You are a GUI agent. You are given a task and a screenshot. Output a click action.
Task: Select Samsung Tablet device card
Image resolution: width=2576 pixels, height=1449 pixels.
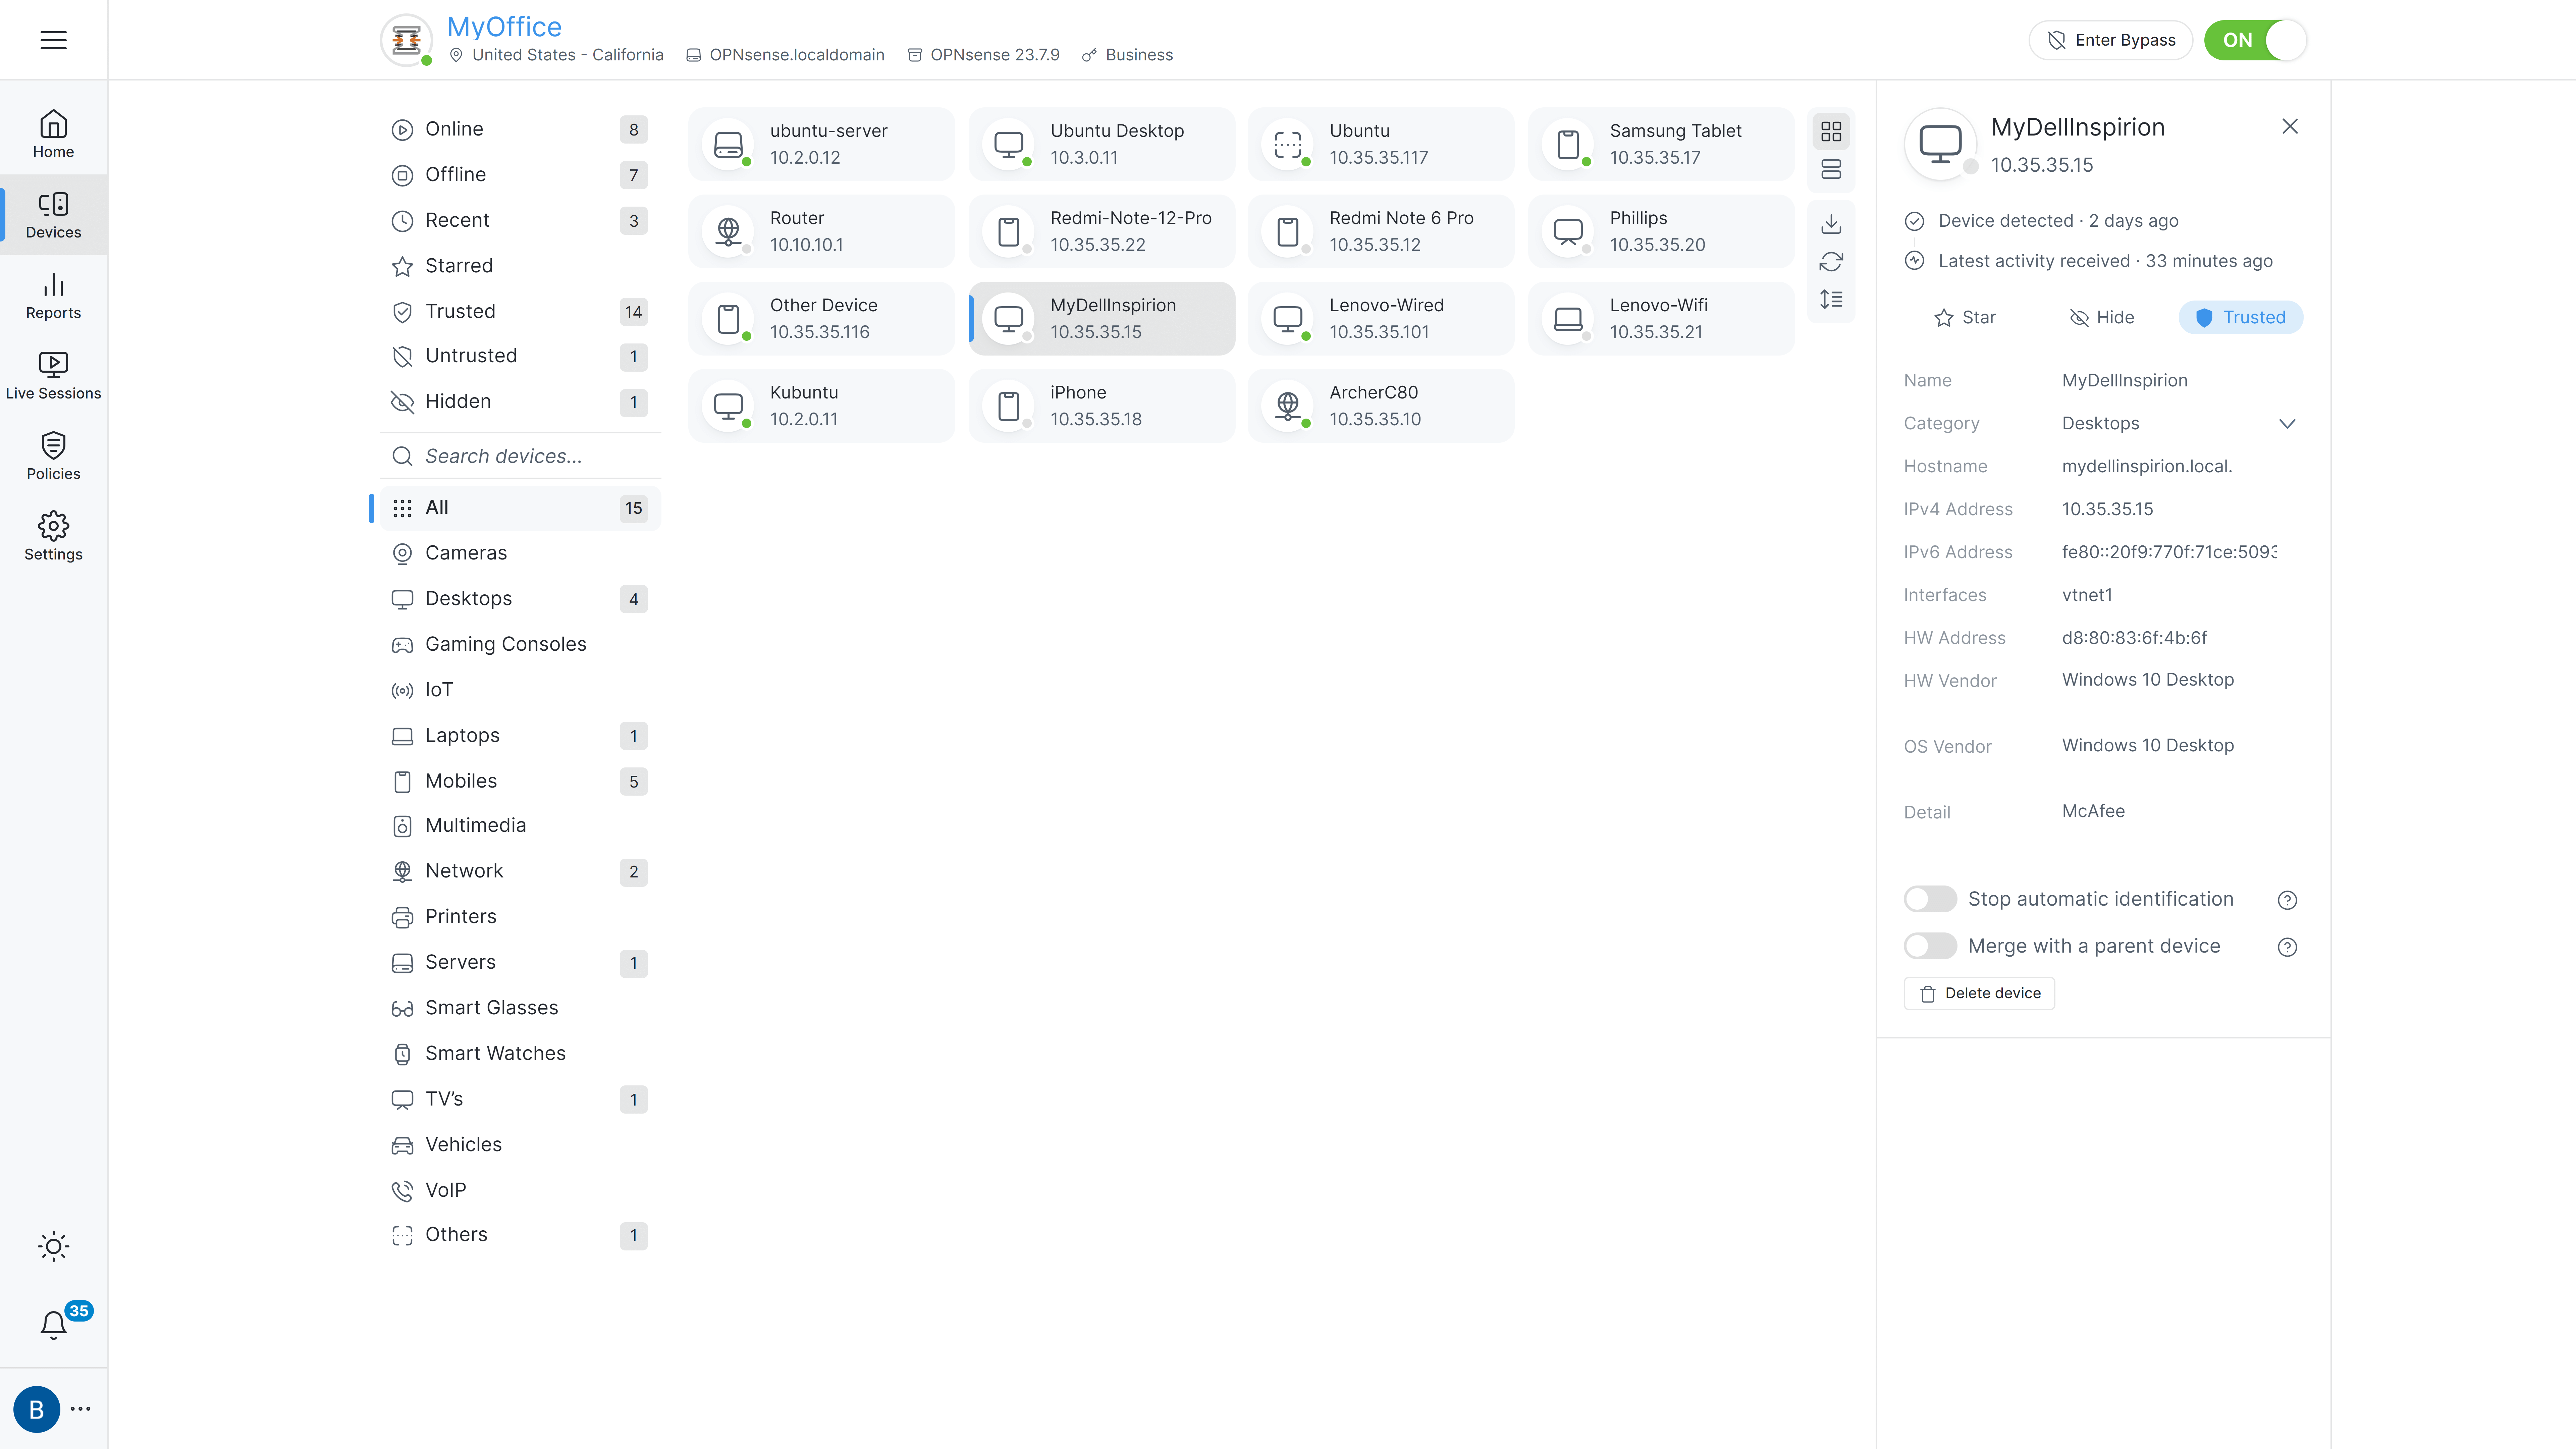pyautogui.click(x=1661, y=144)
